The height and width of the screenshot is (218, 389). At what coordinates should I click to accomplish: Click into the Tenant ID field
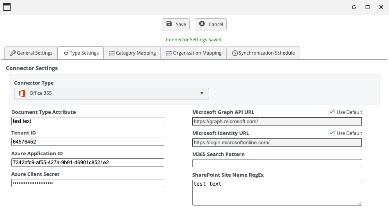[x=87, y=142]
